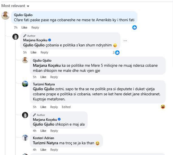Like Gjulio Gjulio's top comment from 7h ago
This screenshot has width=173, height=155.
24,27
